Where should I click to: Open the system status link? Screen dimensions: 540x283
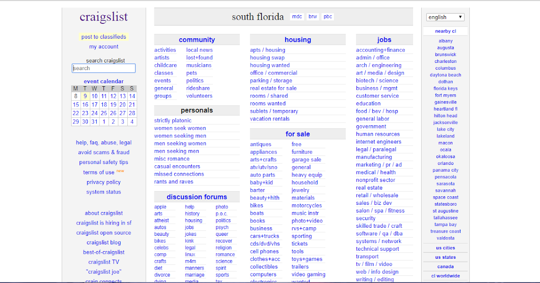click(103, 192)
